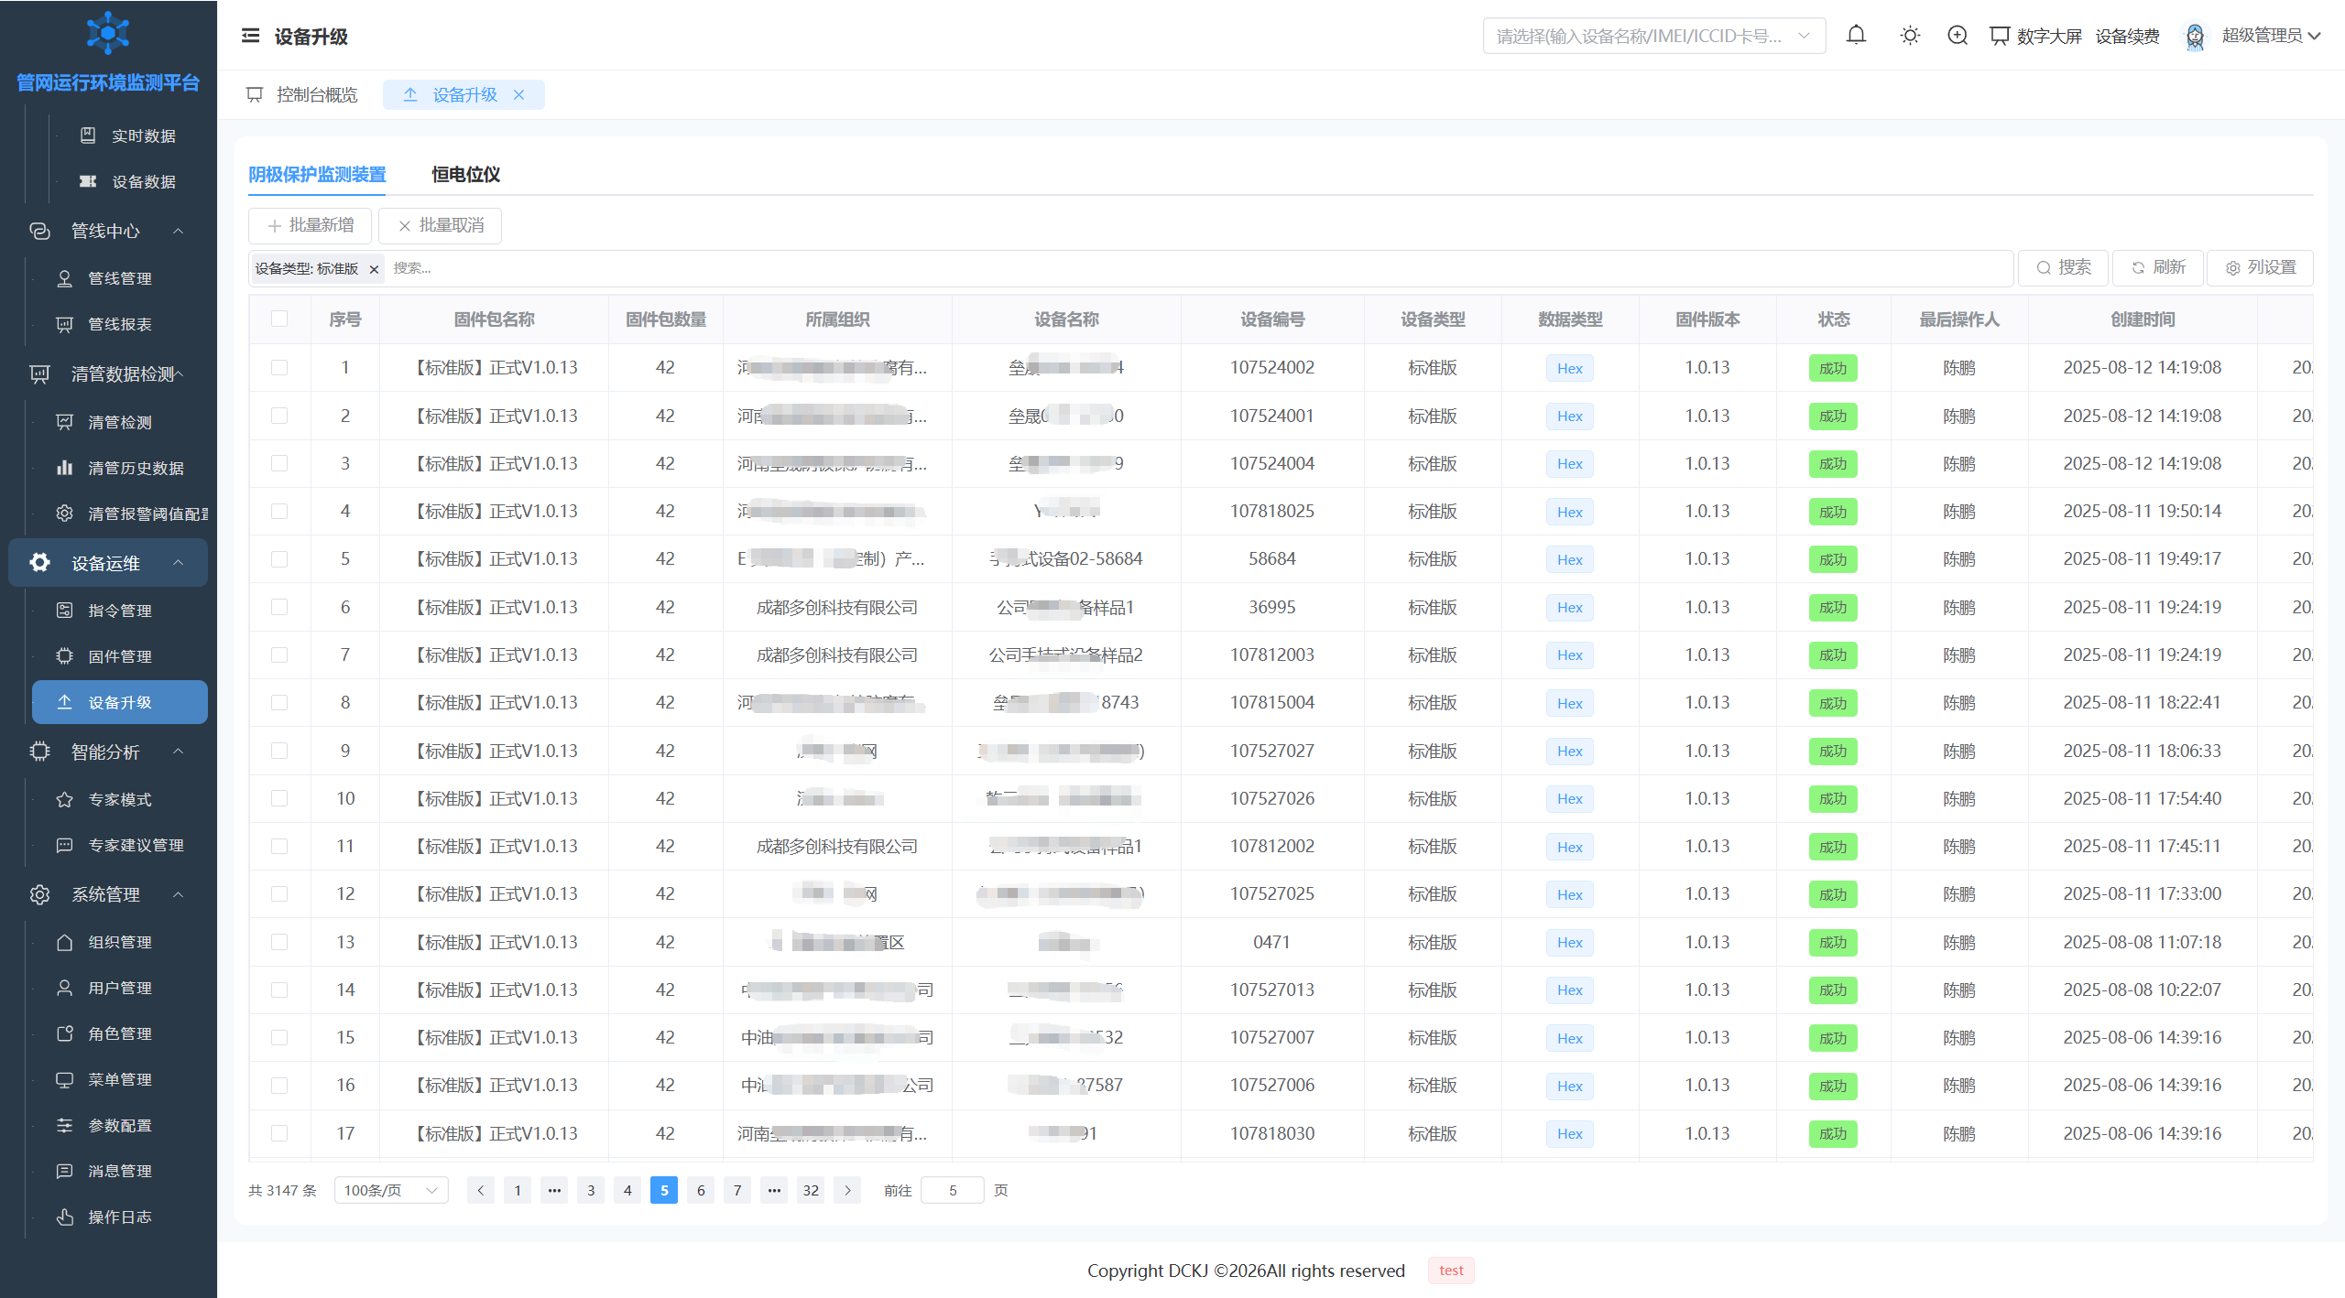Collapse the 设备运维 menu group
Viewport: 2345px width, 1298px height.
108,563
